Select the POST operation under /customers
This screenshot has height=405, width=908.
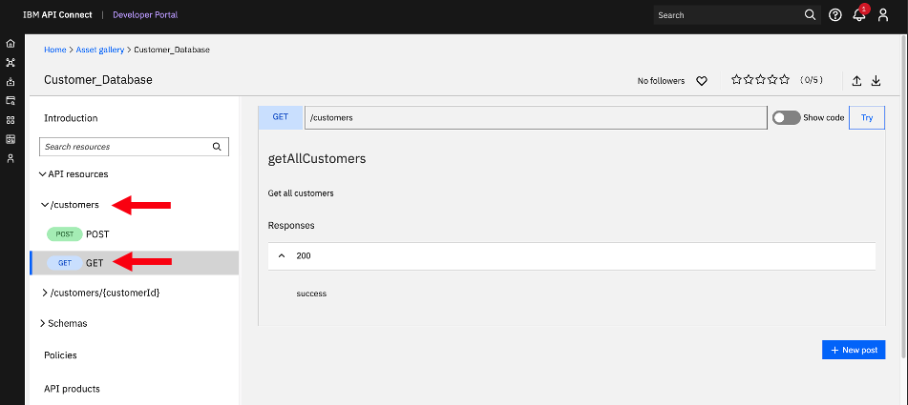coord(135,234)
